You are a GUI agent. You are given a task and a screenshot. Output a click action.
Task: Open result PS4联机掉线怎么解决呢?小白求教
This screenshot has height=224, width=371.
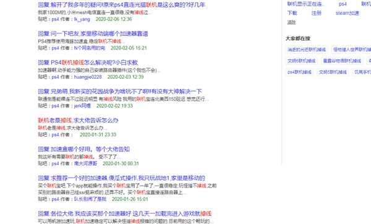coord(88,62)
